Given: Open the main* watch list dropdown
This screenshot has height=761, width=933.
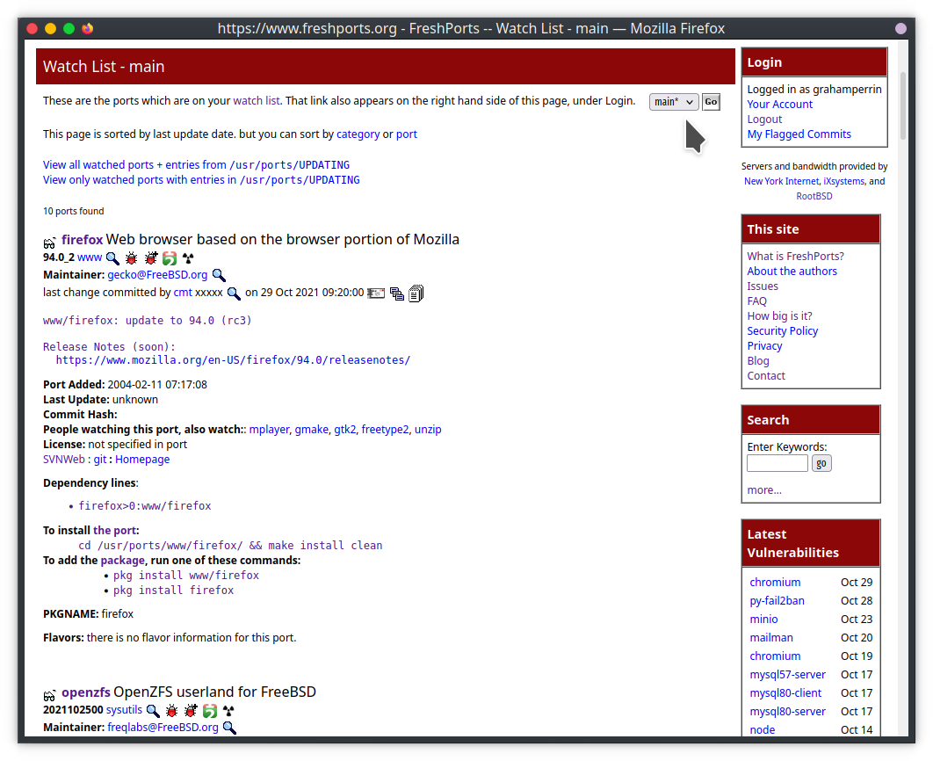Looking at the screenshot, I should point(674,102).
